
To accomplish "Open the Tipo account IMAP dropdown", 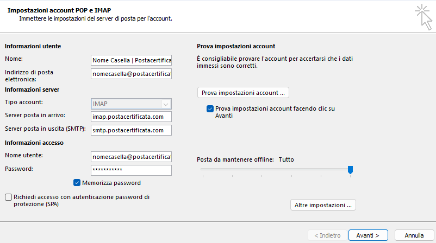I will (x=131, y=104).
